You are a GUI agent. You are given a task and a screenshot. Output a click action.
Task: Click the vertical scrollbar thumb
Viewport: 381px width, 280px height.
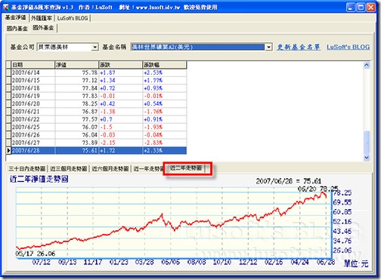tap(367, 142)
